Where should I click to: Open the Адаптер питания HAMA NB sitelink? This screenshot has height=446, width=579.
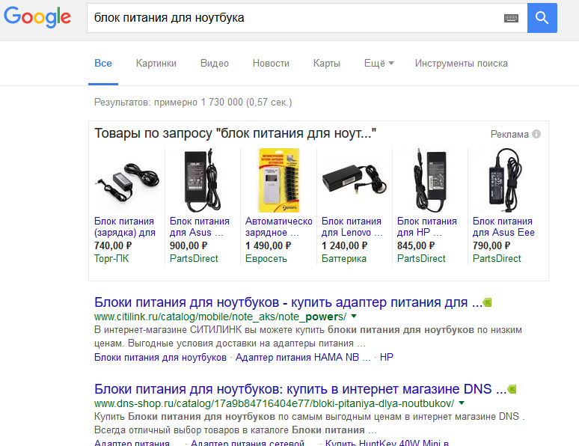[x=303, y=357]
